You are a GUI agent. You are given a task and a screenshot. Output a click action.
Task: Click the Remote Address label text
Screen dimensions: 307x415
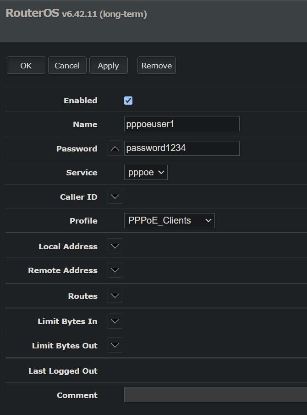[x=63, y=270]
